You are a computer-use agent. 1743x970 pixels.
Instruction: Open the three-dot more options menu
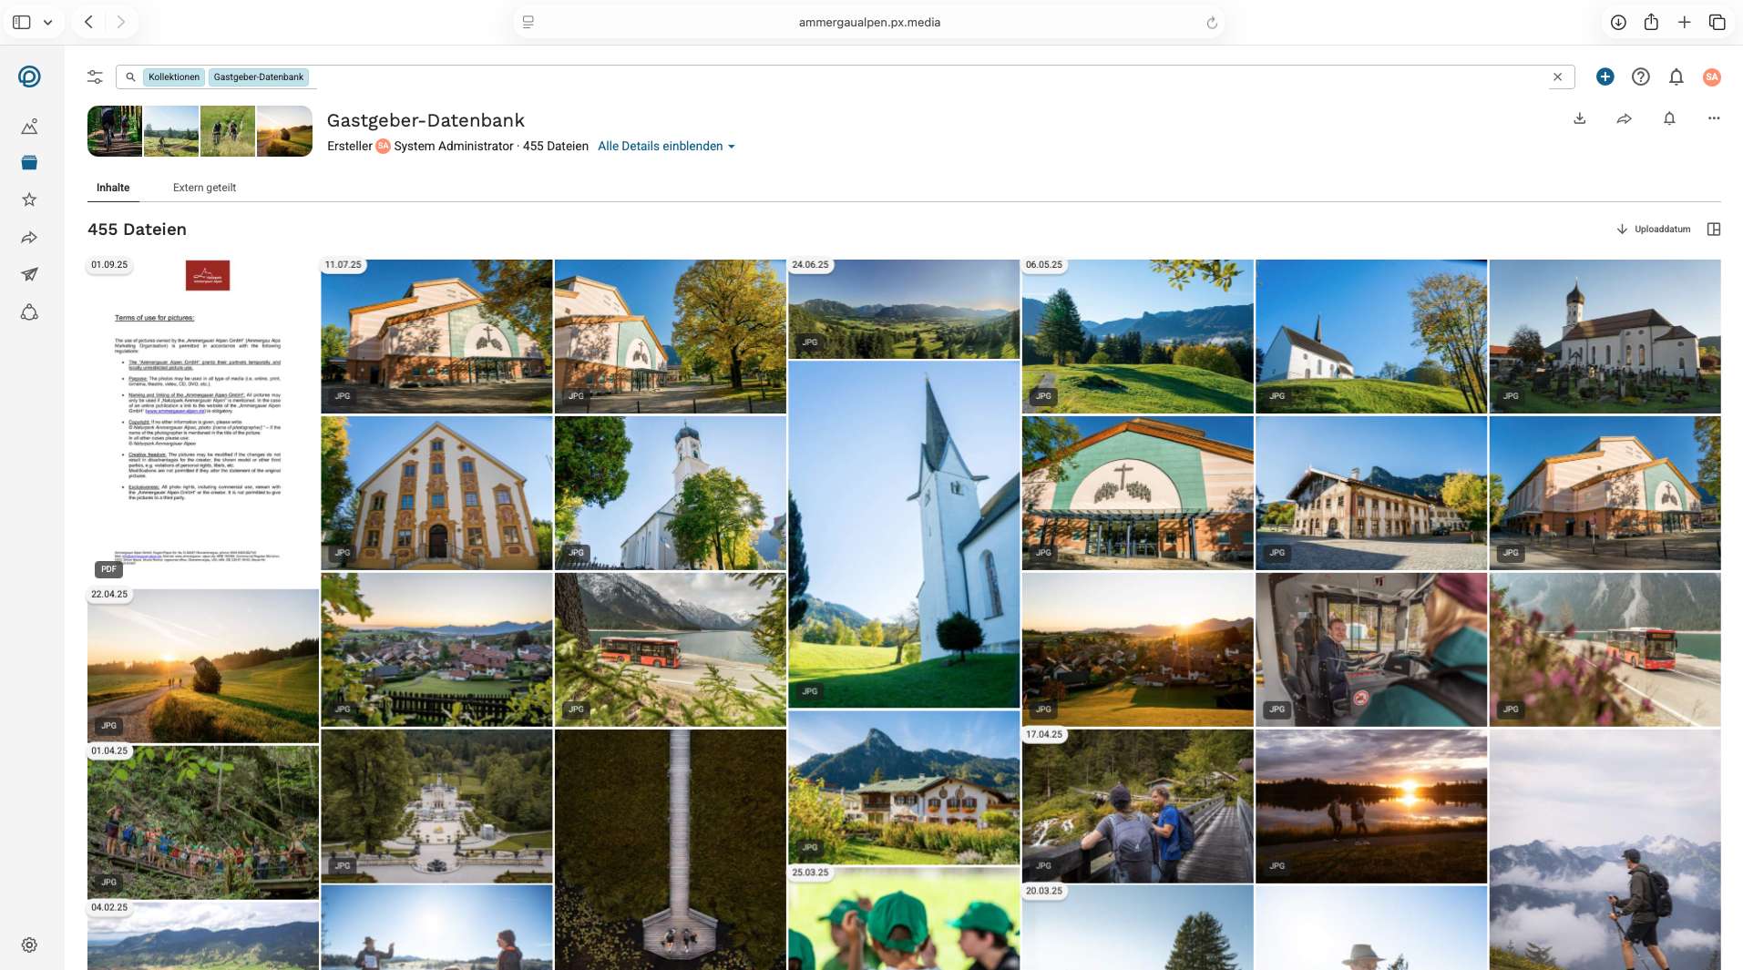(1713, 119)
